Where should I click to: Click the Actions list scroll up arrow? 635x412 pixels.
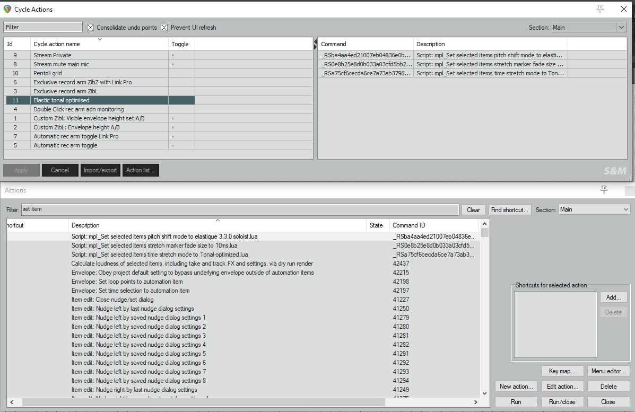pyautogui.click(x=484, y=224)
